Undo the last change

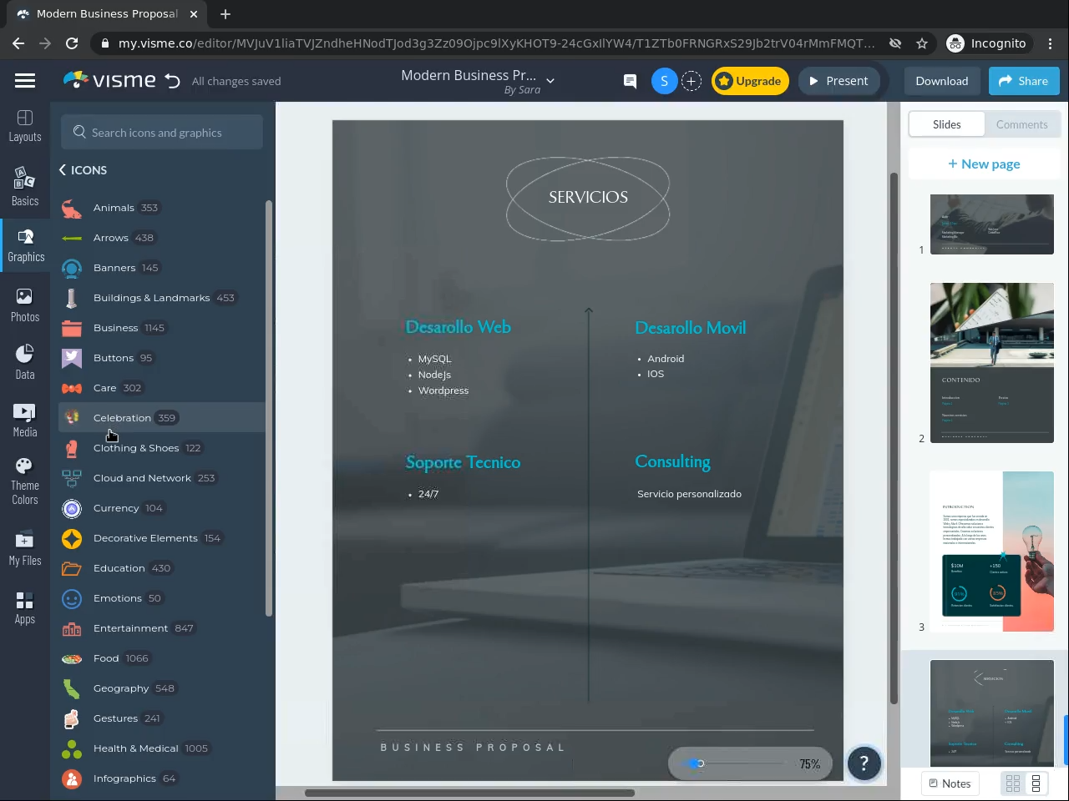[173, 81]
